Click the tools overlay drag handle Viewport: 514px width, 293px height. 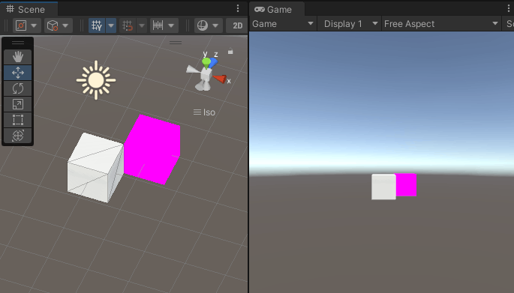click(x=18, y=43)
